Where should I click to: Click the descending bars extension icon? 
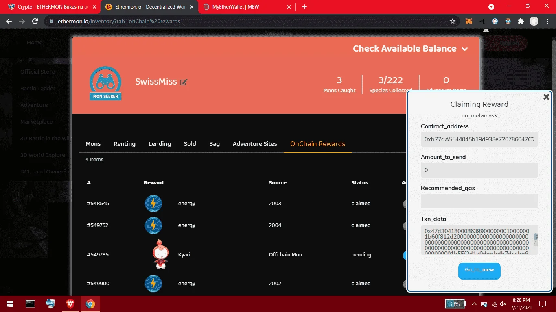click(482, 21)
